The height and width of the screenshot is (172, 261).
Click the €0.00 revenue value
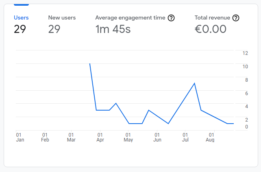coord(211,29)
